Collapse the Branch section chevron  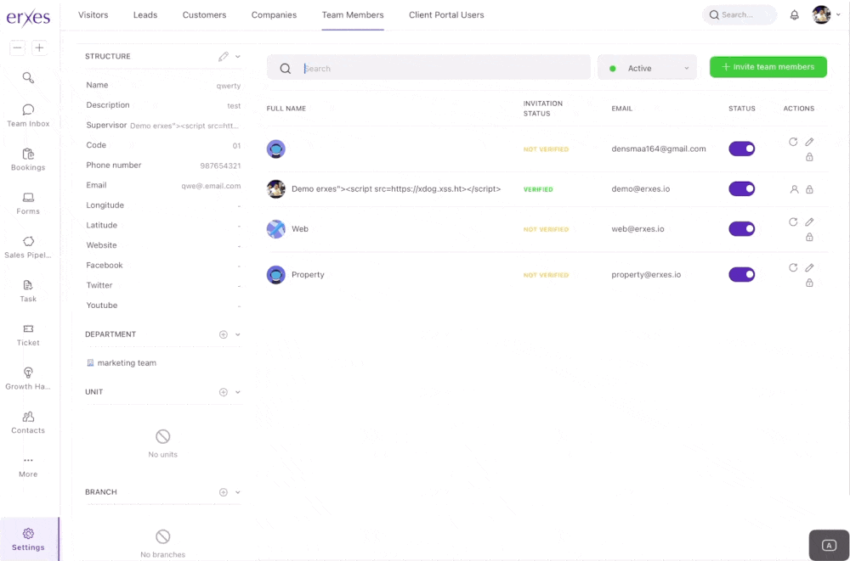(237, 492)
